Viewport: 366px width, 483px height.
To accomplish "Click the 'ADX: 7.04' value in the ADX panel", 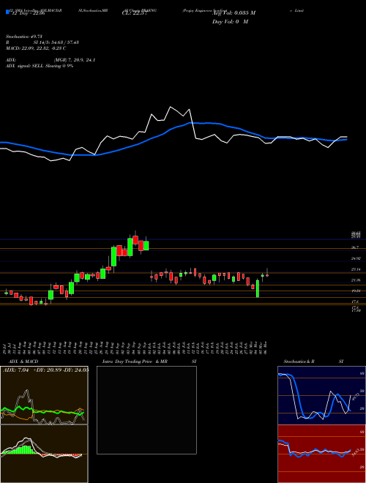I will coord(15,370).
